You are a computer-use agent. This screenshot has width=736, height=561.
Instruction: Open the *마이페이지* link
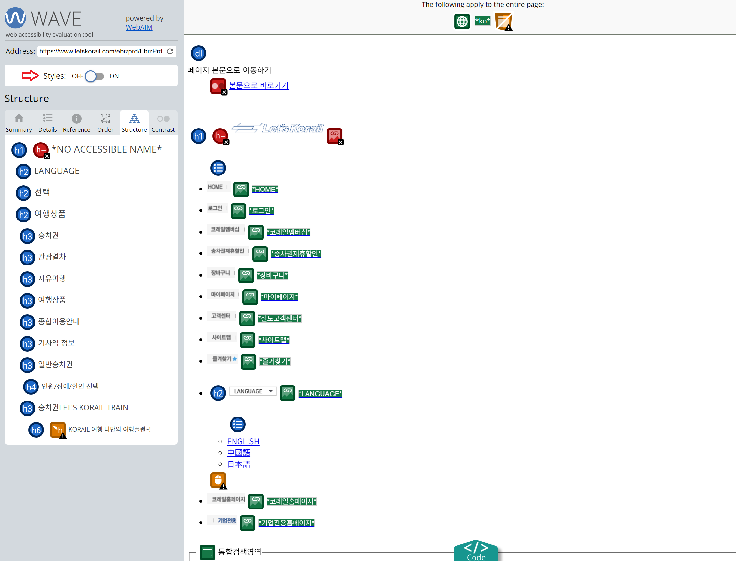tap(279, 297)
